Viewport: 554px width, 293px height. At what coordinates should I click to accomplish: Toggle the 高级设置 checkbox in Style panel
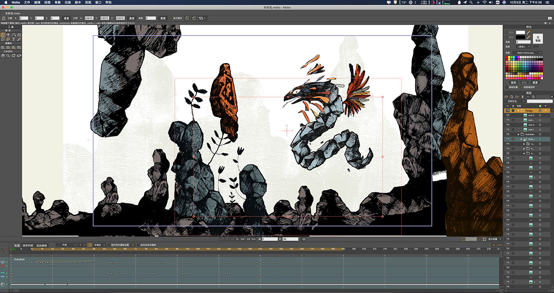coord(507,87)
